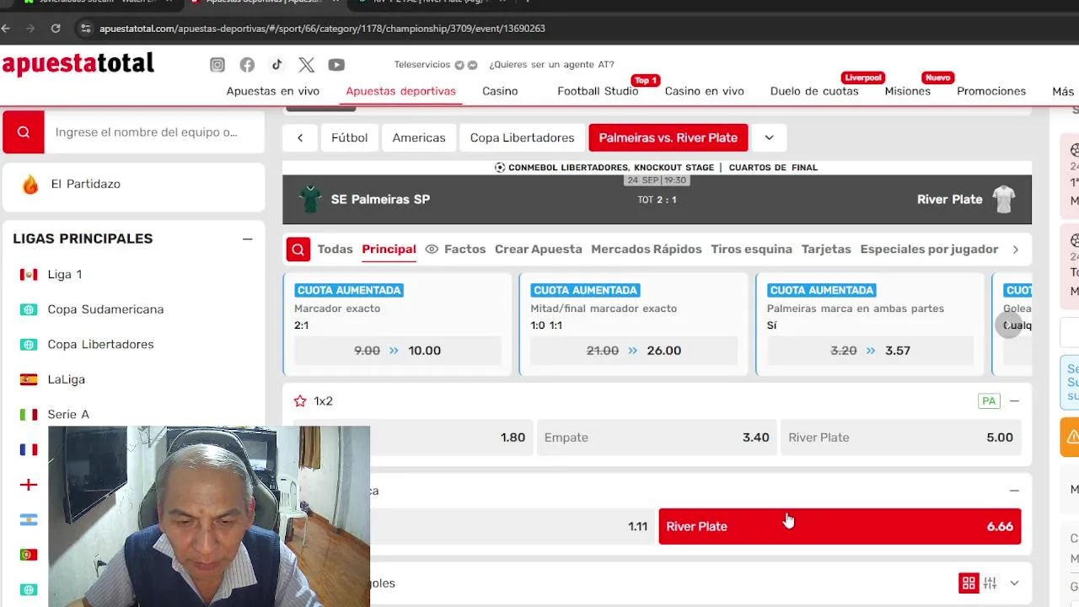Screen dimensions: 1079x607
Task: Switch to the Mercados Rápidos tab
Action: coord(647,250)
